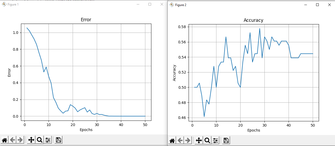335x146 pixels.
Task: Select Zoom magnifier tool in Figure 2
Action: click(x=207, y=140)
